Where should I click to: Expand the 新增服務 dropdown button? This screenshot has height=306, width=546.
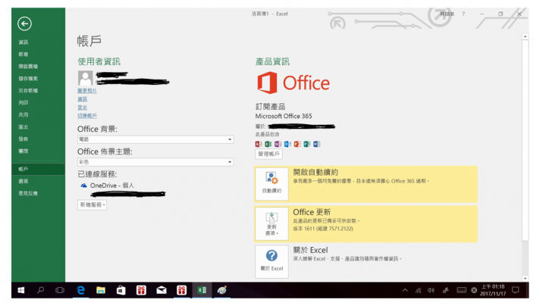pyautogui.click(x=92, y=205)
